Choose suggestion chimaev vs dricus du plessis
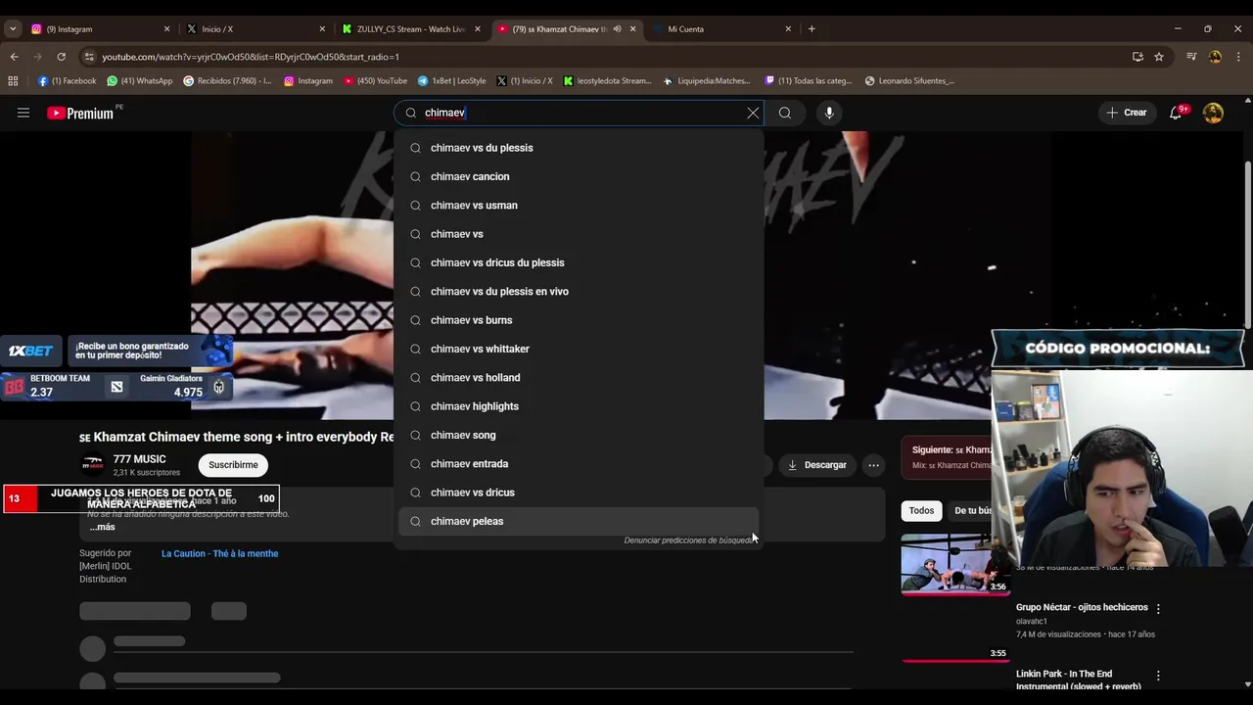Image resolution: width=1253 pixels, height=705 pixels. (x=579, y=262)
